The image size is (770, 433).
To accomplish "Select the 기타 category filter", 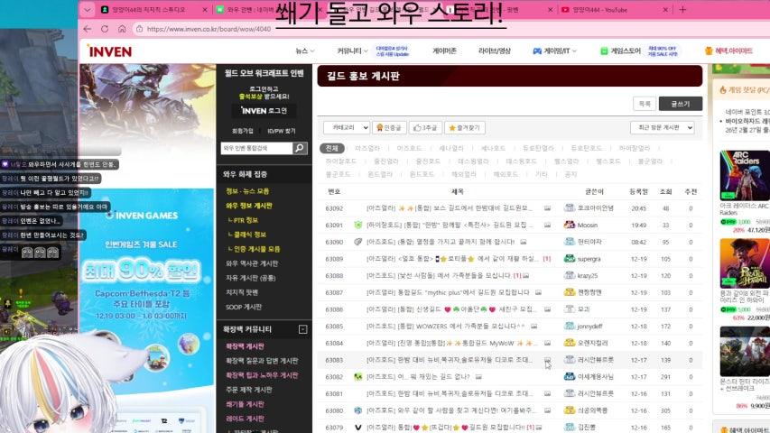I will pos(541,174).
